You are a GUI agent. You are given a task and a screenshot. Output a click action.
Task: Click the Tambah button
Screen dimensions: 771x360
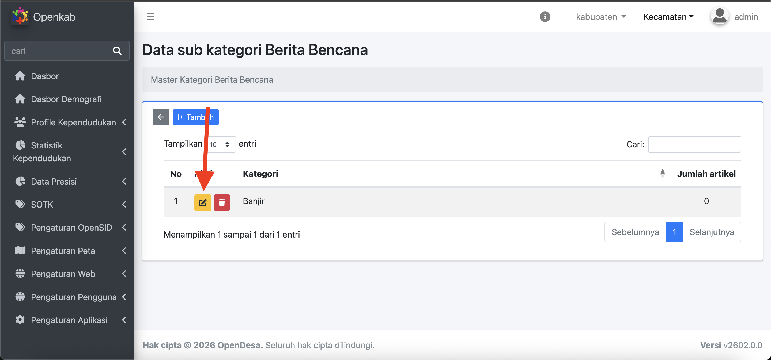196,117
